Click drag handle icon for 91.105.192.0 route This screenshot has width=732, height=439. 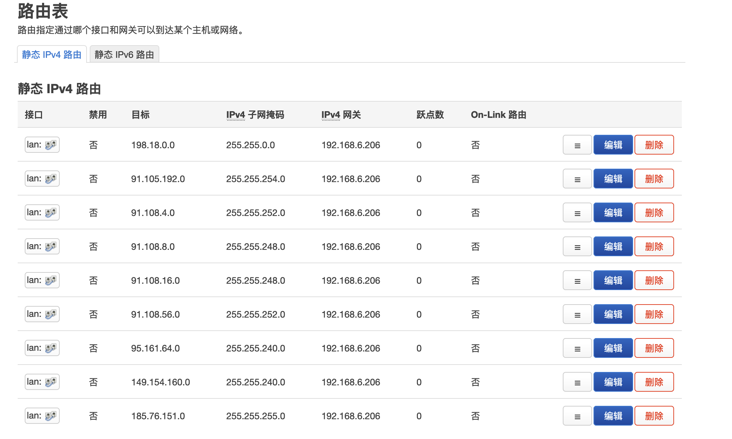(577, 179)
